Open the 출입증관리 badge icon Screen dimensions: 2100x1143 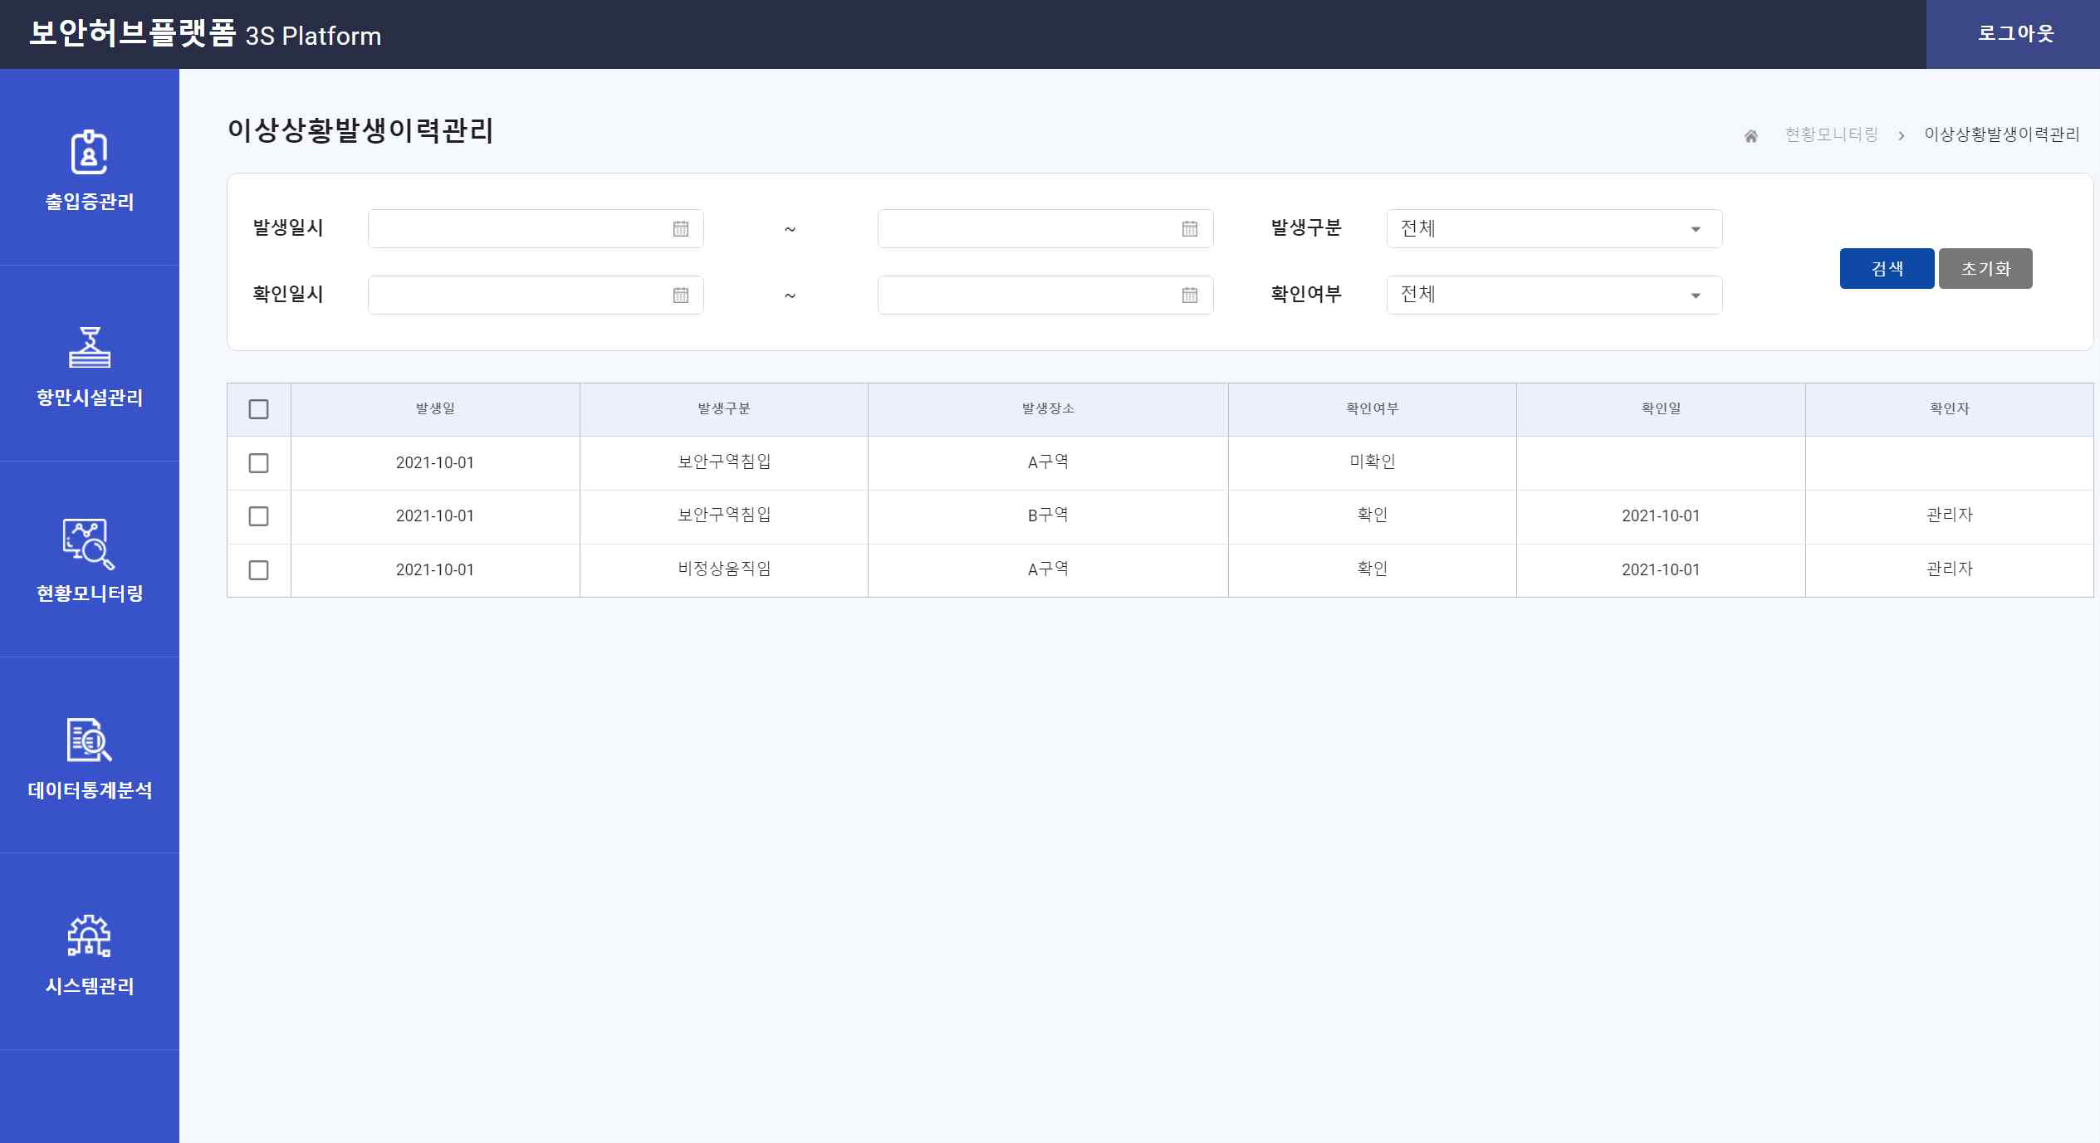[89, 152]
